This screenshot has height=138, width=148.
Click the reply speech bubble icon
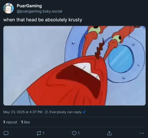point(6,133)
